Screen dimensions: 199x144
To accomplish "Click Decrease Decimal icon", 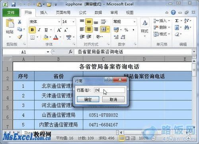I will pos(123,37).
